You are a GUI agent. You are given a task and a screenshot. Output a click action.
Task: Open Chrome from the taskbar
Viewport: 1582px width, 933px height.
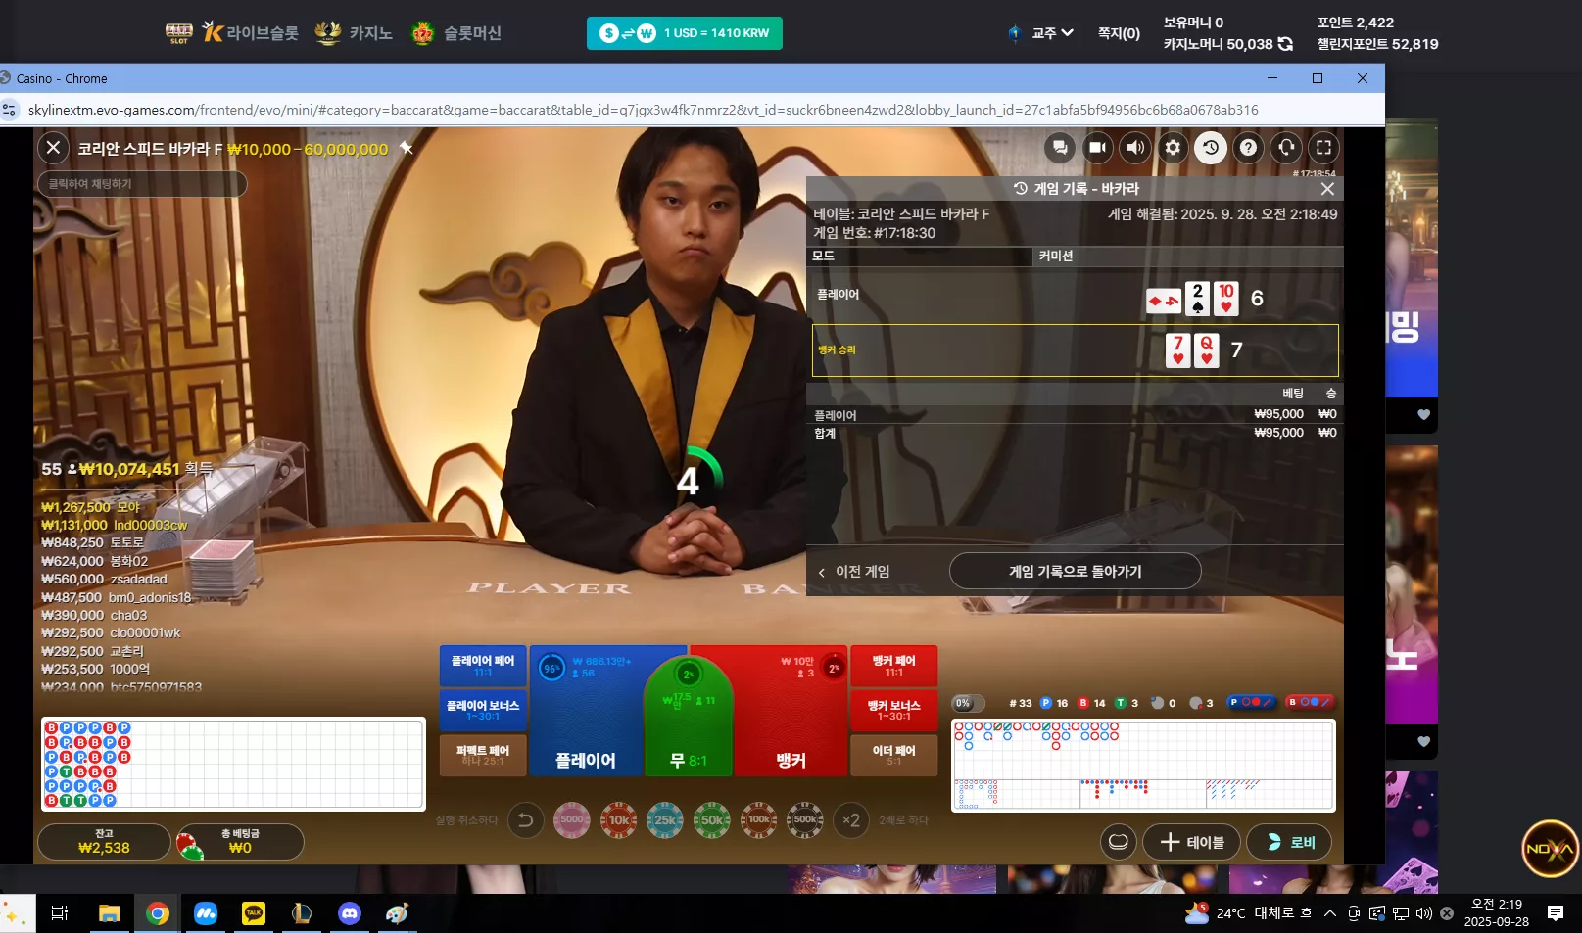click(157, 913)
